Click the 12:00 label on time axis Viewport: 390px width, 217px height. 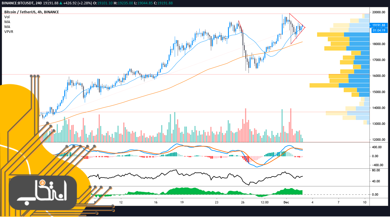pyautogui.click(x=265, y=202)
